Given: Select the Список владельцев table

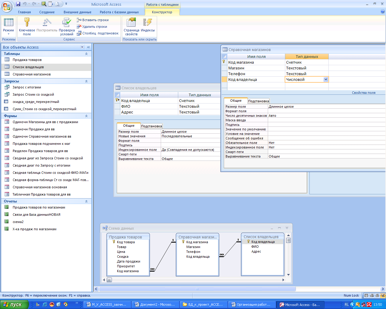Looking at the screenshot, I should pyautogui.click(x=46, y=67).
